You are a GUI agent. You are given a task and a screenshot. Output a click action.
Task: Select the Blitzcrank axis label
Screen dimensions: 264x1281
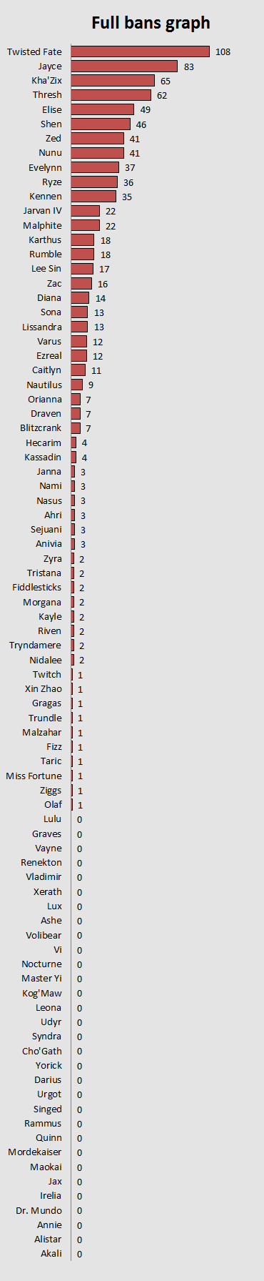coord(41,428)
